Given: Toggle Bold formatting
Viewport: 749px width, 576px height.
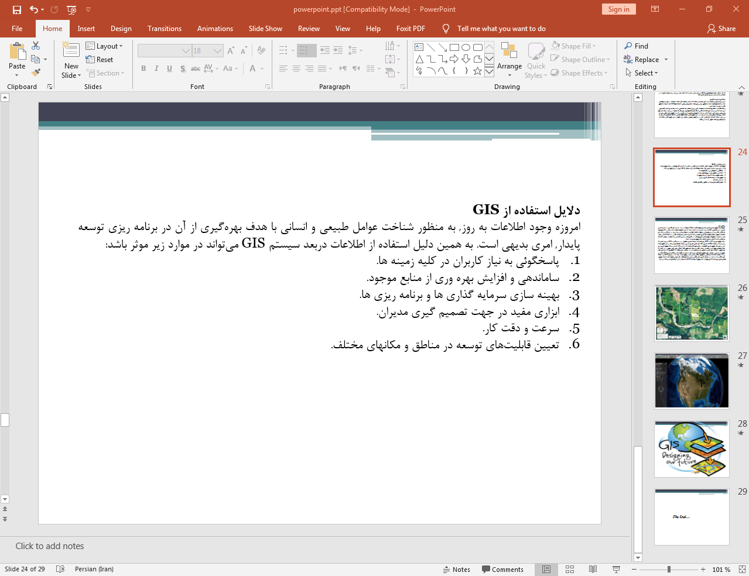Looking at the screenshot, I should (143, 68).
